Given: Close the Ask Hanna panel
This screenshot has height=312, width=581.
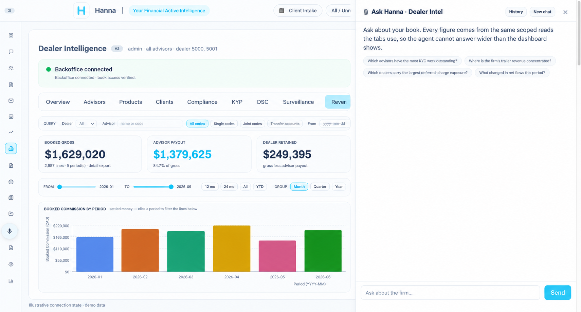Looking at the screenshot, I should tap(565, 12).
